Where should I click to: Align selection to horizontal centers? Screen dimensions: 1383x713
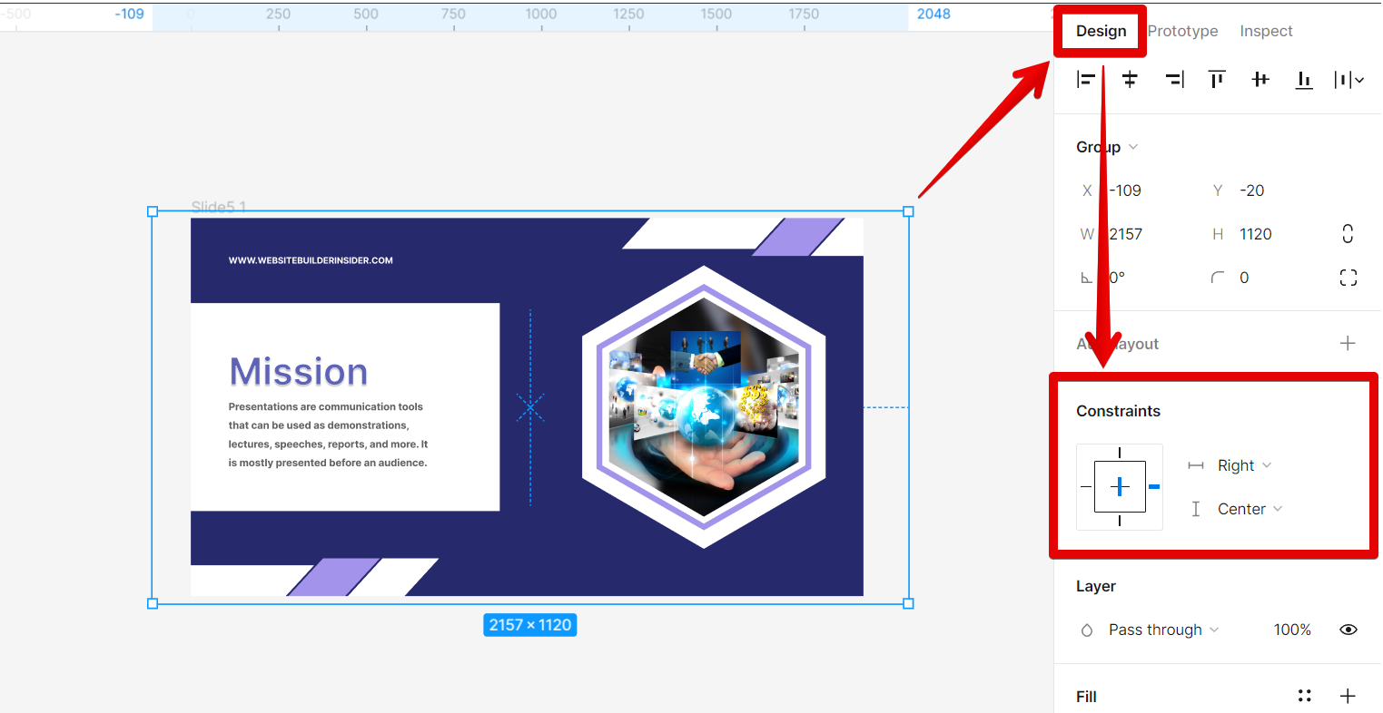click(1130, 80)
